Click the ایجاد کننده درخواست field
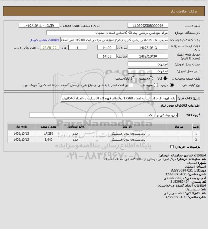 [x=114, y=40]
